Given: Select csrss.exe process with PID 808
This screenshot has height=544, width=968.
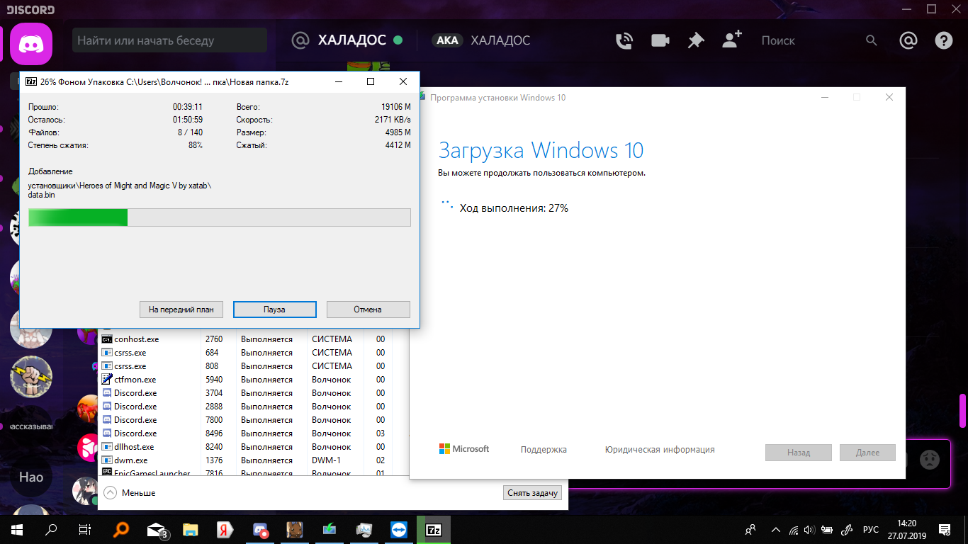Looking at the screenshot, I should click(244, 366).
